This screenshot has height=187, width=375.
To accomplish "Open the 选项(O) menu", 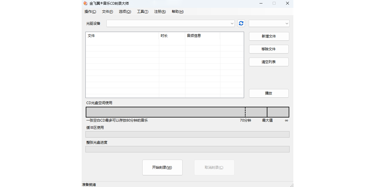I will 125,12.
